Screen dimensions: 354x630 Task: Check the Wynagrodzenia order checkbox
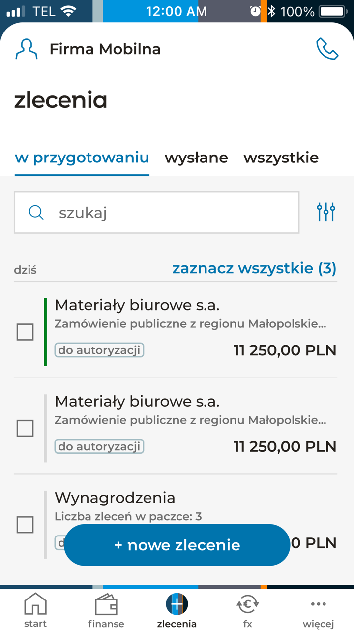(x=25, y=525)
